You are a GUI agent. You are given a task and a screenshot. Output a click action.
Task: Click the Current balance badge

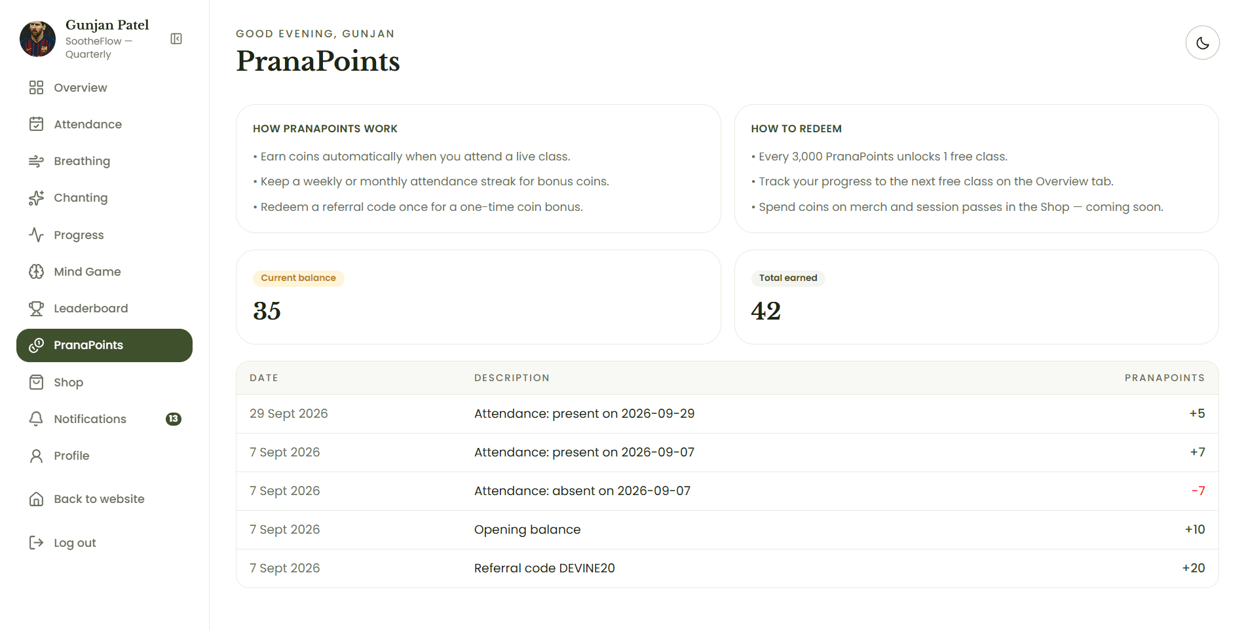(298, 278)
